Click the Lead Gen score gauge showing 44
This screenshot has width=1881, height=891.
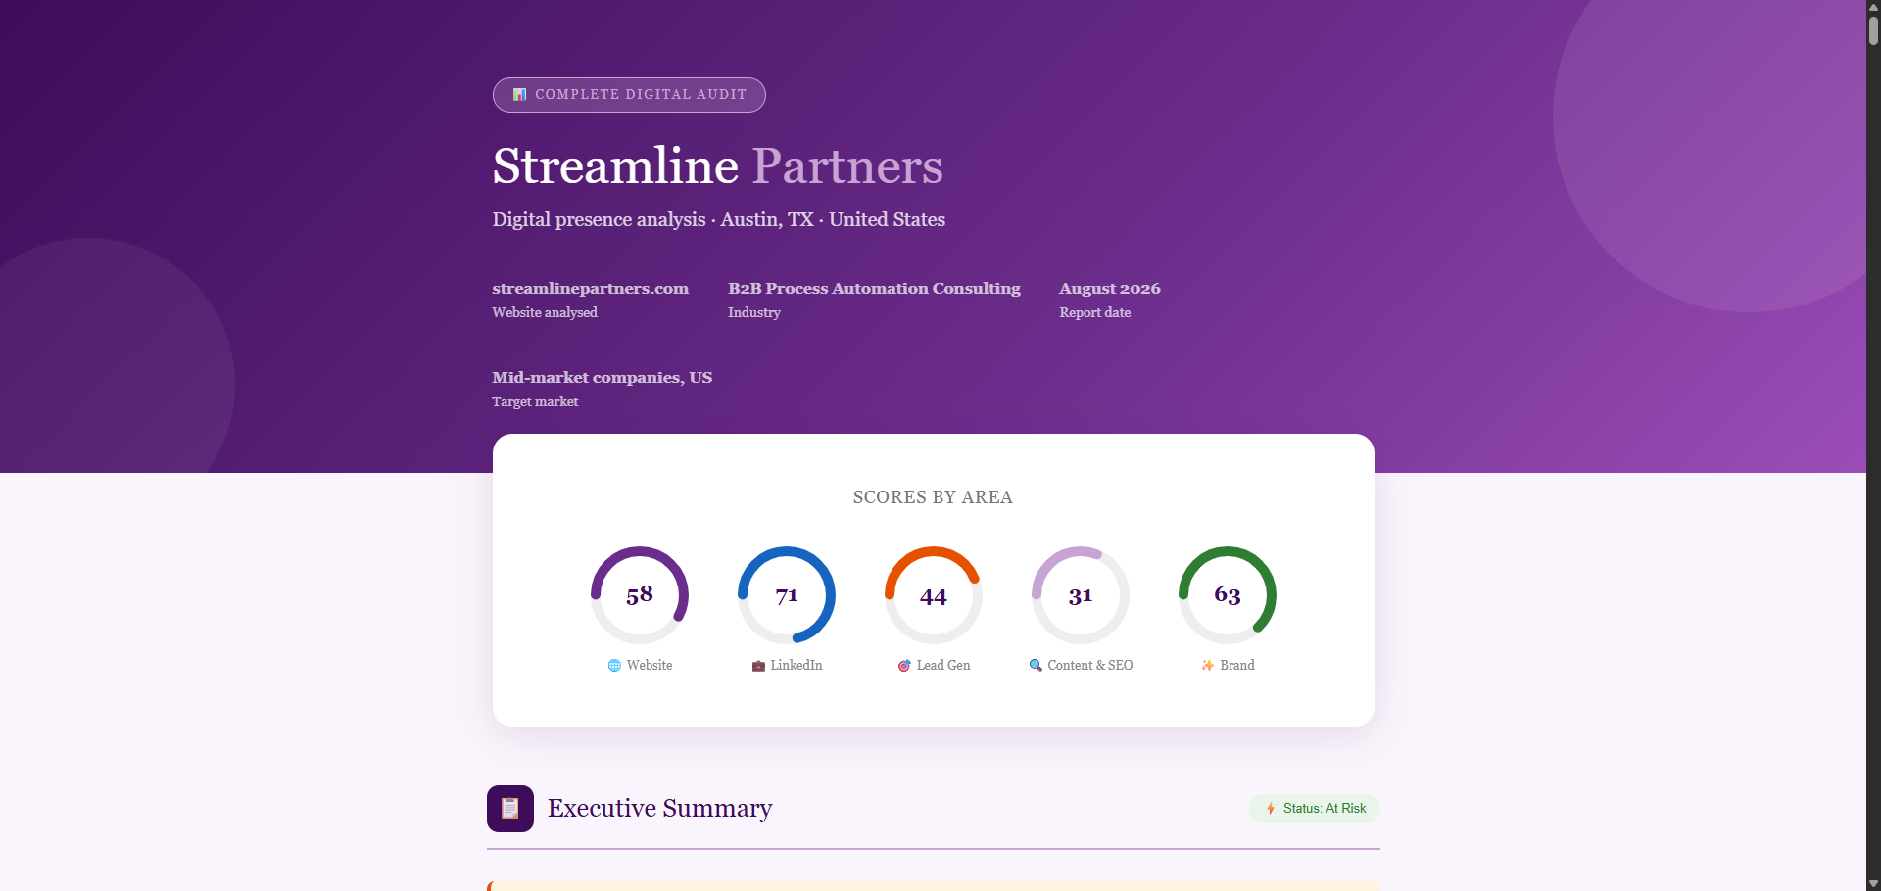pos(934,595)
